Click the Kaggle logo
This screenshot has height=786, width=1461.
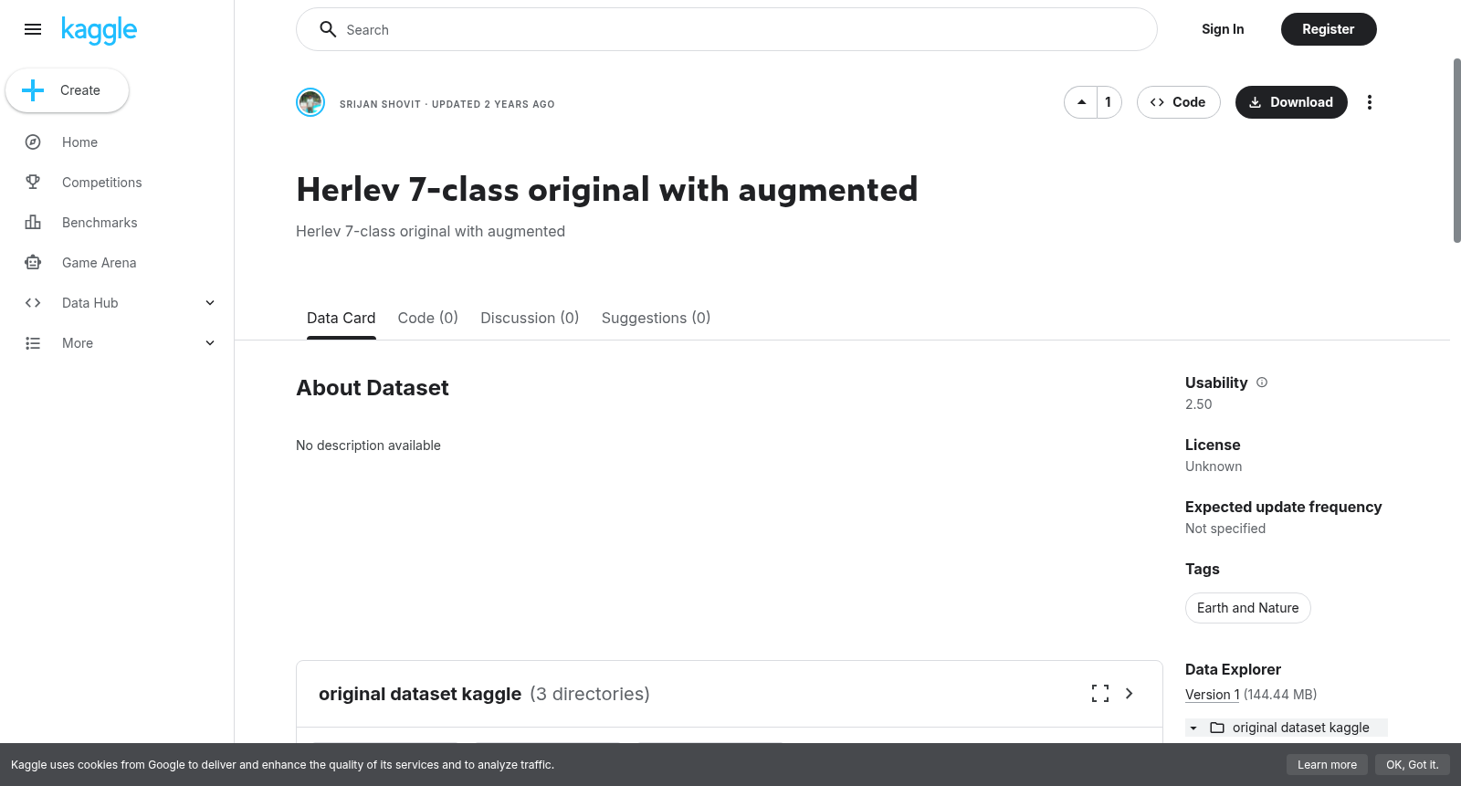pyautogui.click(x=99, y=30)
